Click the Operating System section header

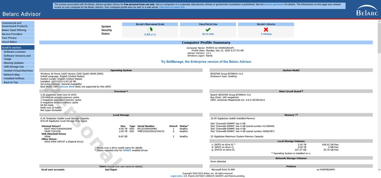(x=121, y=70)
